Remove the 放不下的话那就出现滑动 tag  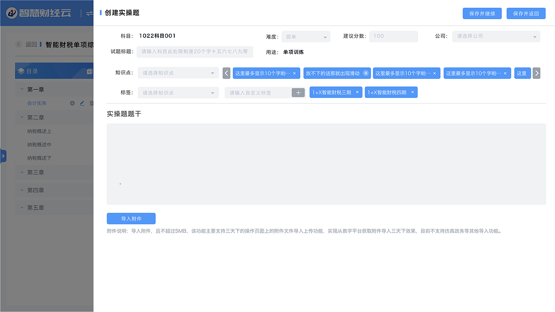click(x=366, y=73)
